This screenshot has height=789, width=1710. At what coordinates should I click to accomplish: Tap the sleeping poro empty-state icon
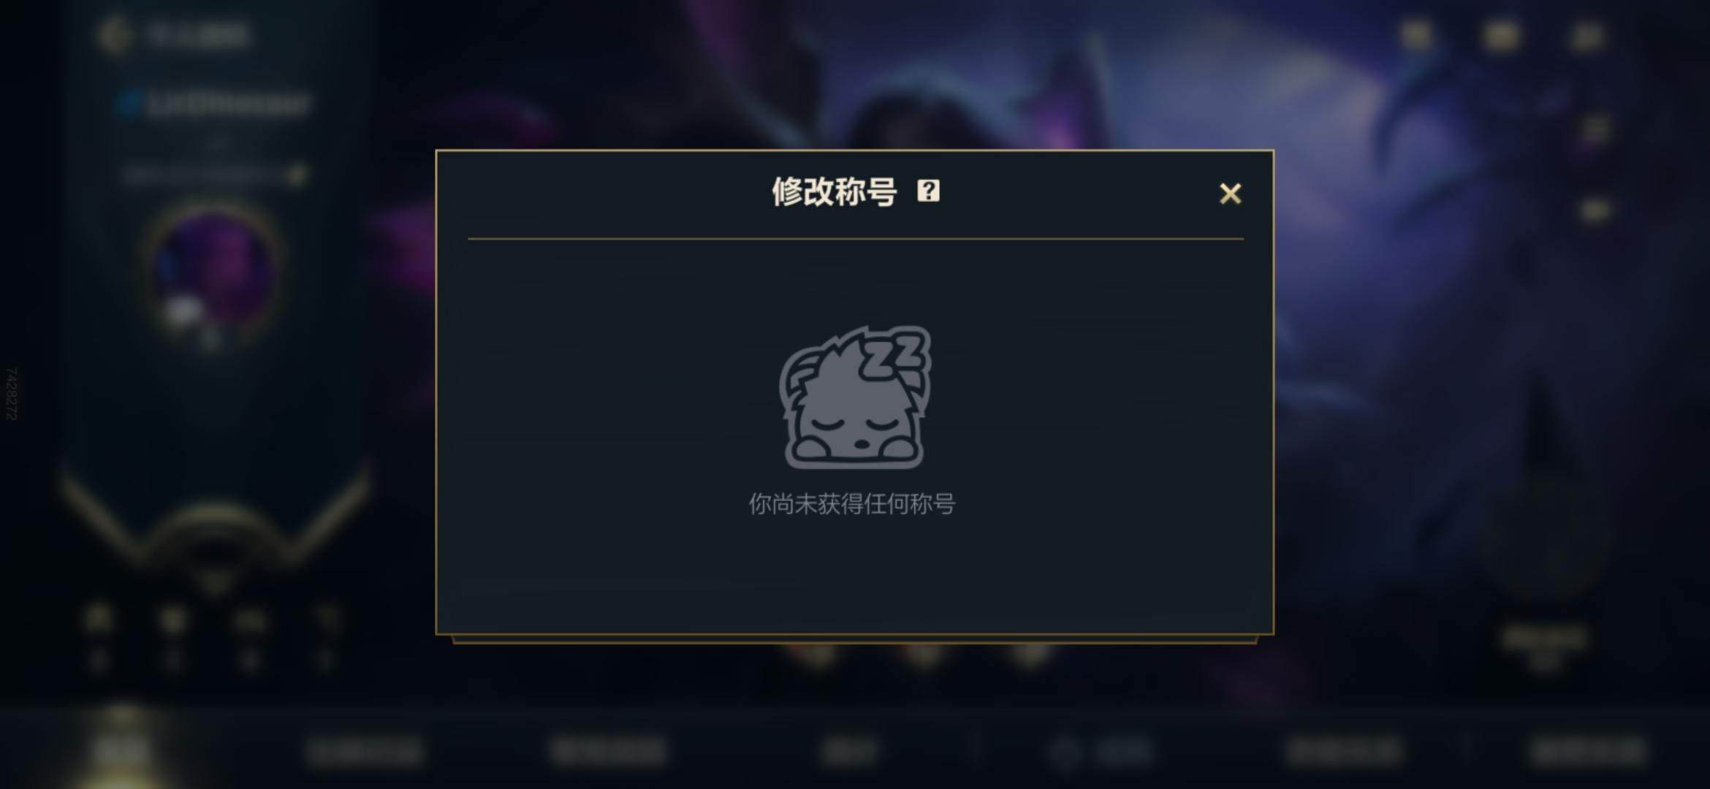click(855, 397)
